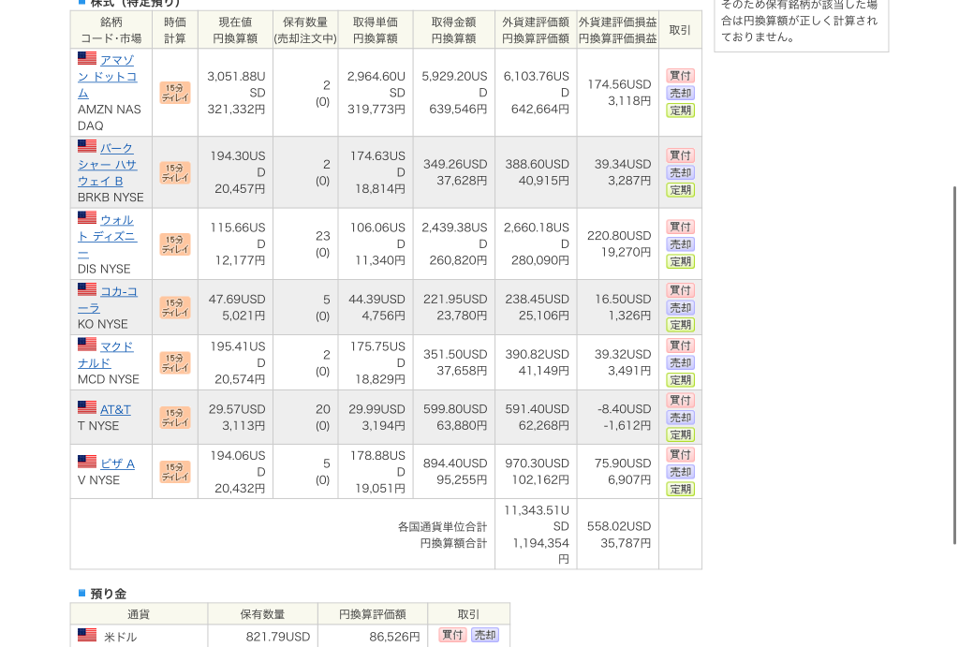The height and width of the screenshot is (647, 959).
Task: Click 買付 button for ビザ A
Action: pos(680,454)
